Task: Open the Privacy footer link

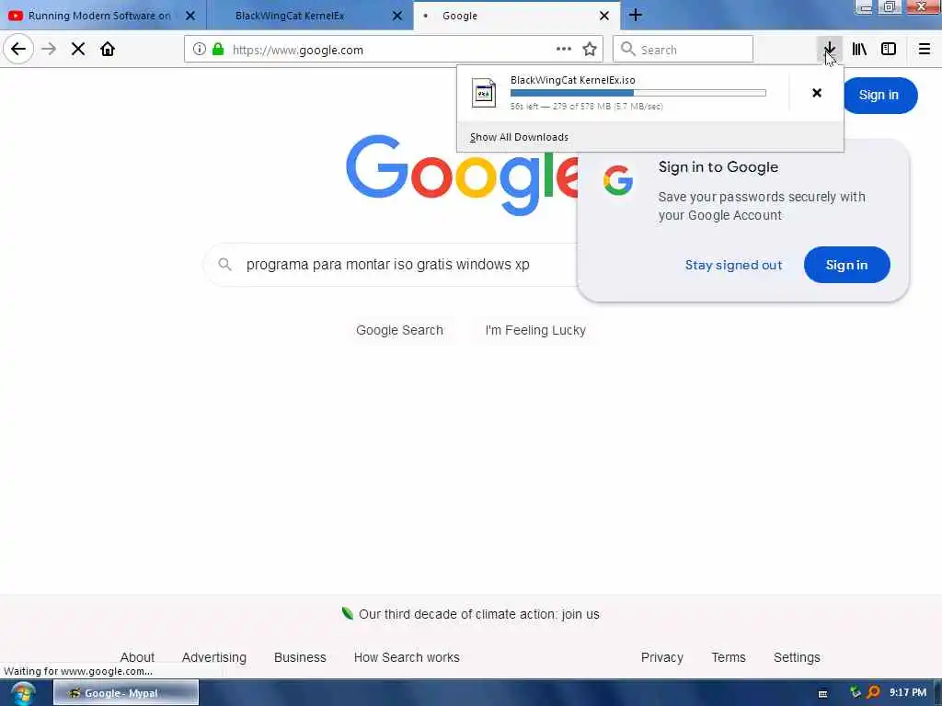Action: 662,657
